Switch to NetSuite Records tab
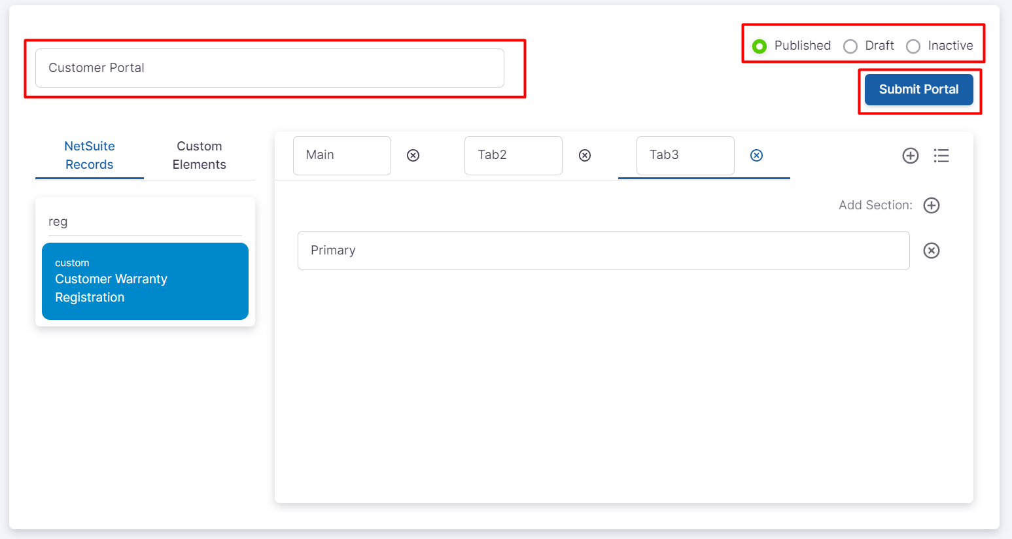Image resolution: width=1012 pixels, height=539 pixels. [90, 156]
